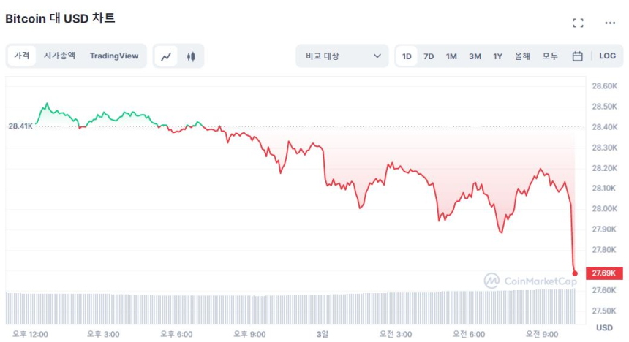Click the CoinMarketCap watermark logo

click(x=530, y=281)
